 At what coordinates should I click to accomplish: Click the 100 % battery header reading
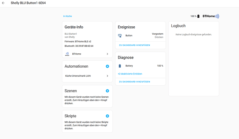coord(193,16)
